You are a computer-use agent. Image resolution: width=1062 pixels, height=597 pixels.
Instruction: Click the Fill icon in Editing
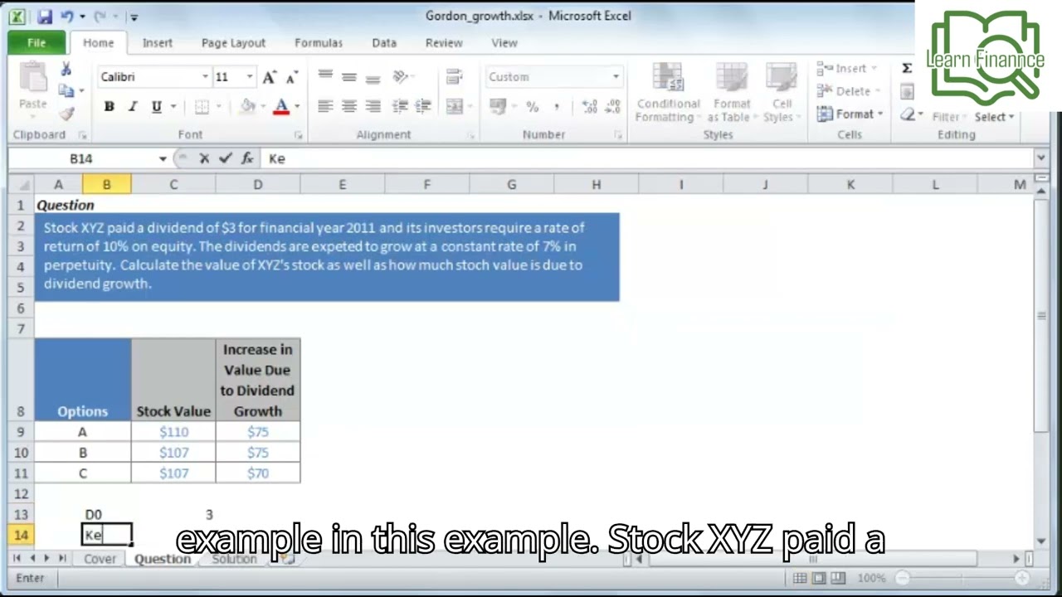907,92
